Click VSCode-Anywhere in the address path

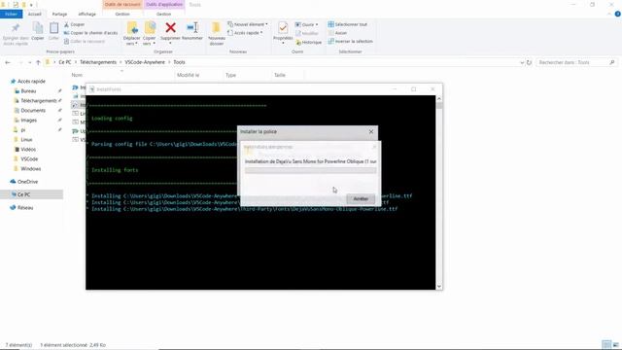coord(145,62)
